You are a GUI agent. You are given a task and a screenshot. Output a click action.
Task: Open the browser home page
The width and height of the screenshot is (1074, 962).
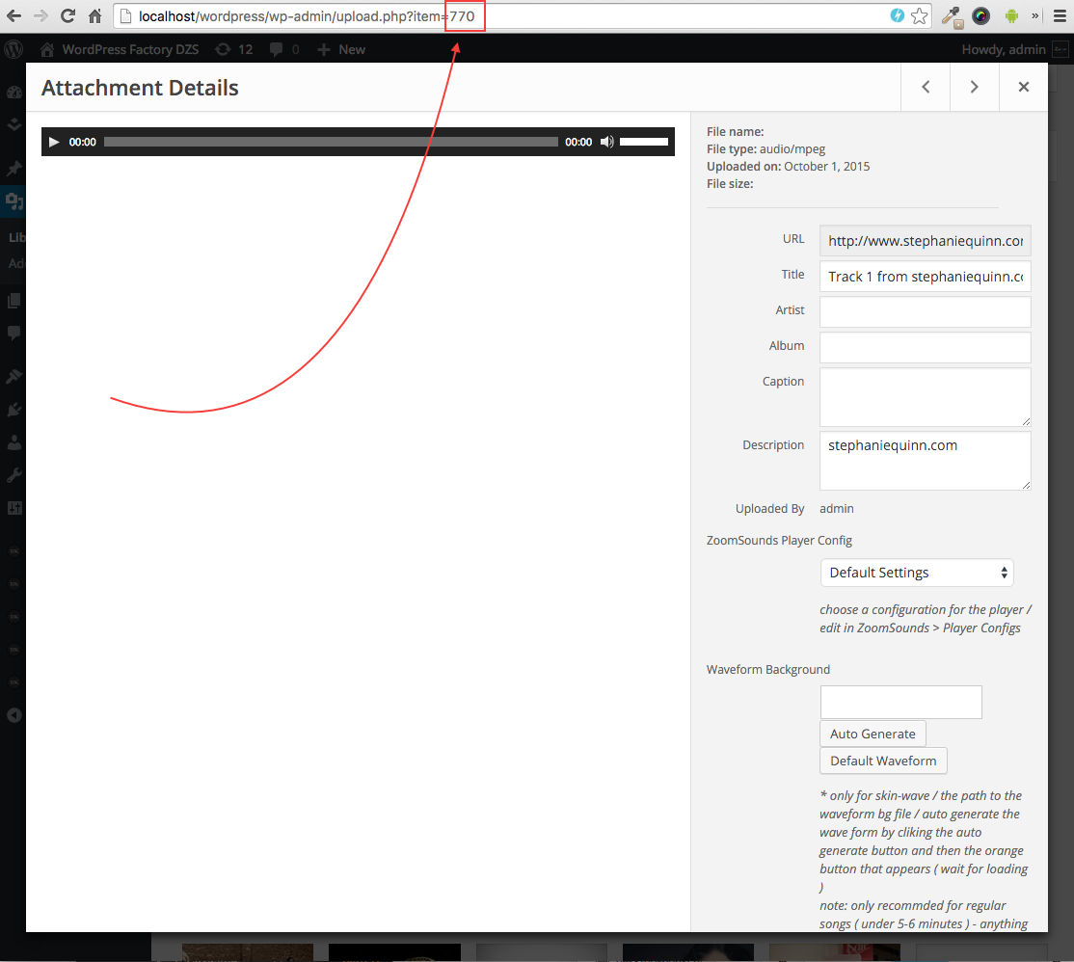pyautogui.click(x=94, y=15)
